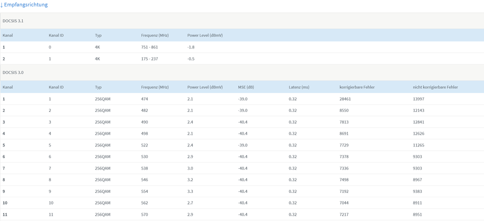Viewport: 484px width, 221px height.
Task: Click Power Level (dBmV) header in DOCSIS 3.1 table
Action: pyautogui.click(x=205, y=35)
